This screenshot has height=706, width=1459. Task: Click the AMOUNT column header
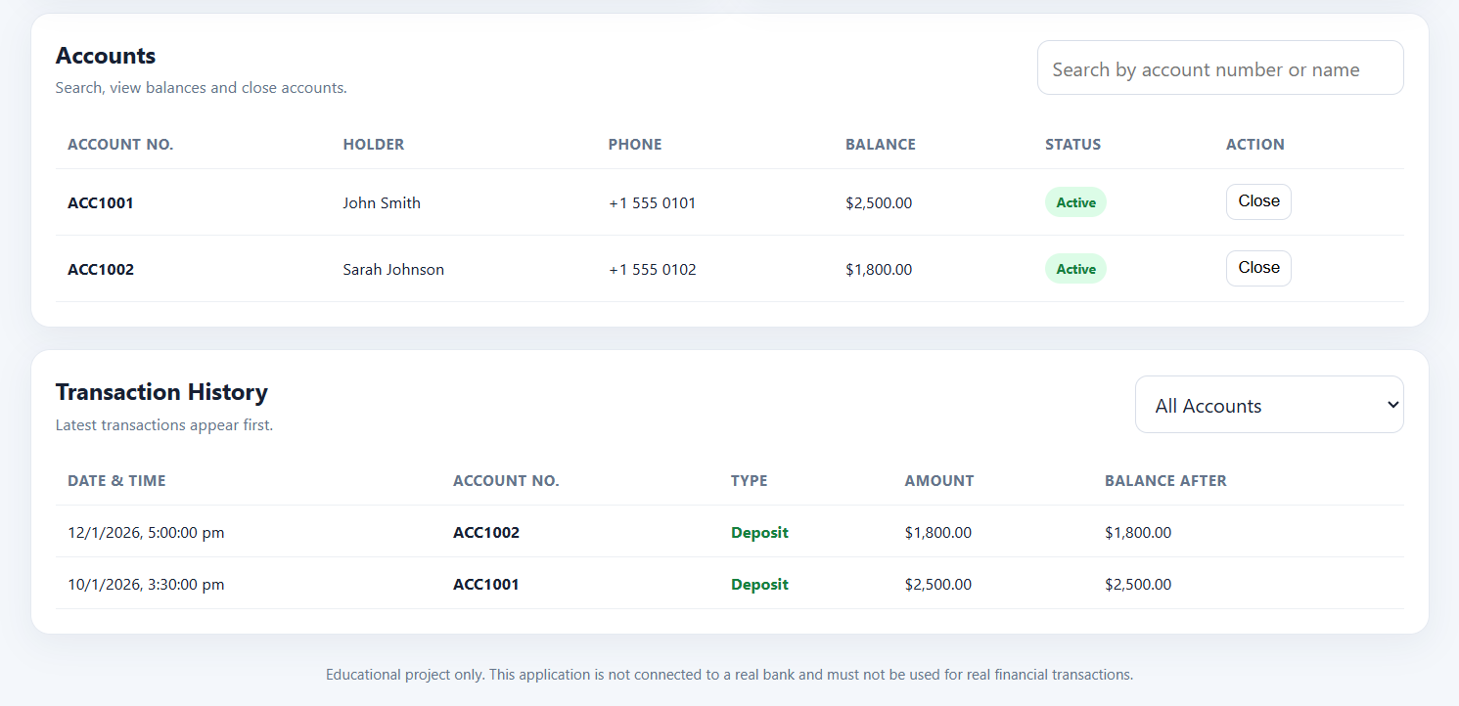click(x=939, y=481)
